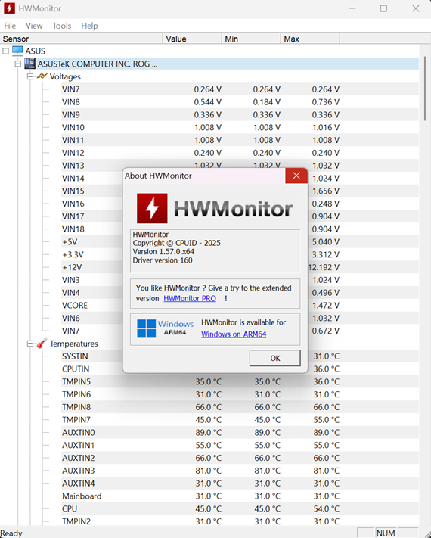Select the TMPIN5 temperature row
431x538 pixels.
click(240, 381)
